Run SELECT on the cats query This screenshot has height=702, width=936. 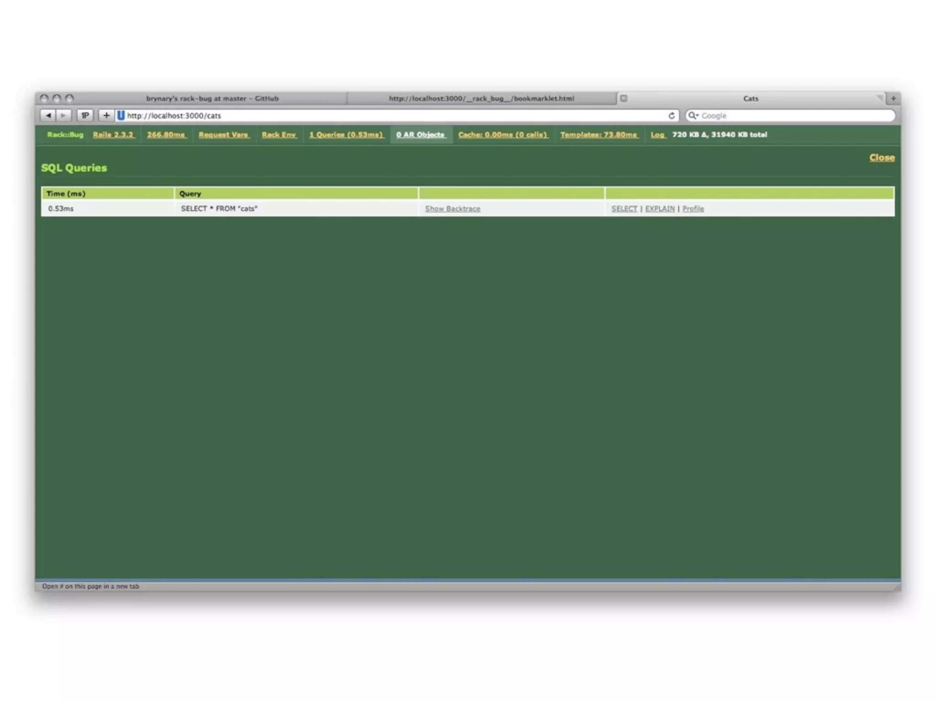click(624, 209)
